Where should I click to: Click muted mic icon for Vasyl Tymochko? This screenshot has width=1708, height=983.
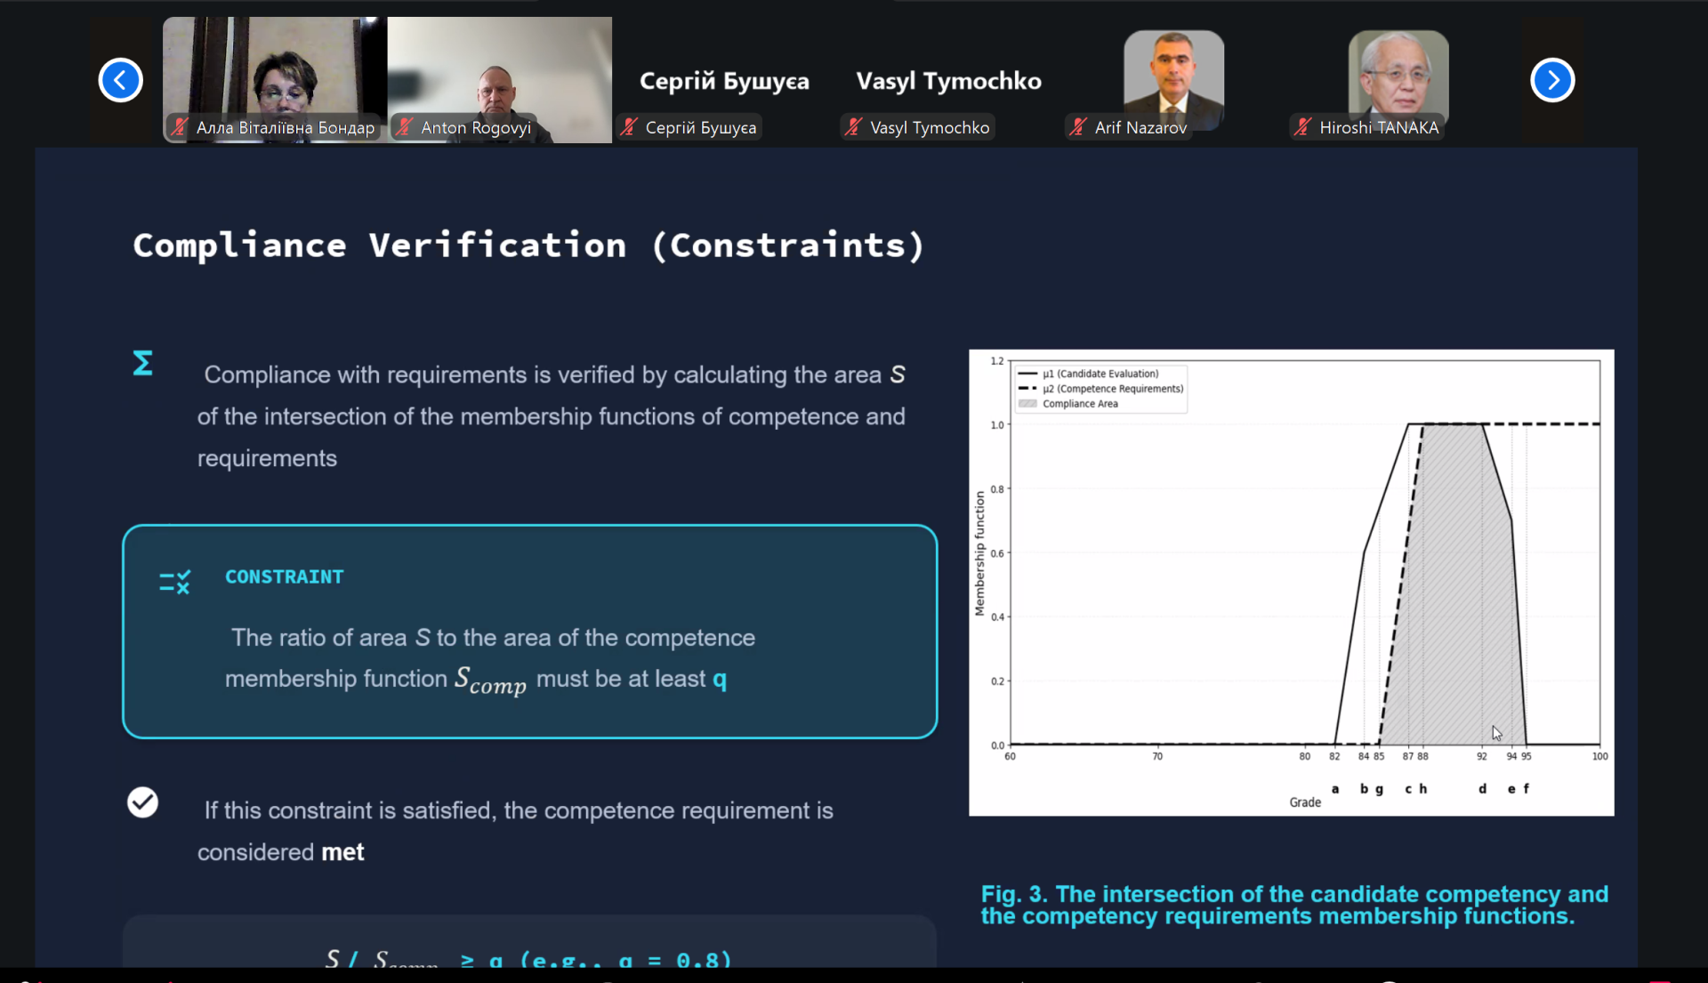854,127
